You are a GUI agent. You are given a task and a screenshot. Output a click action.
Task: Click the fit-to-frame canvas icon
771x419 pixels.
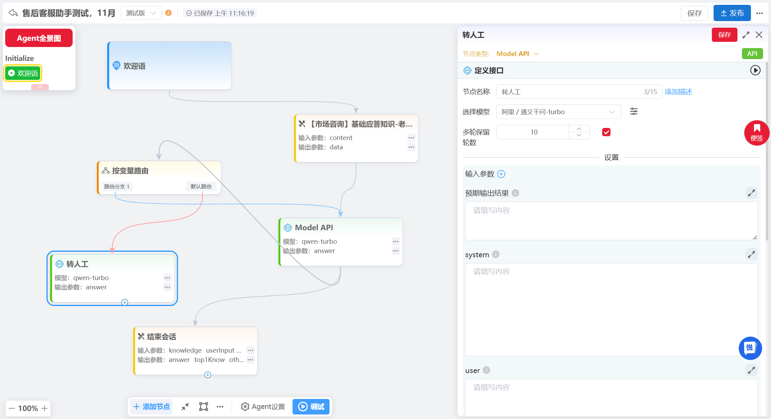pos(203,407)
